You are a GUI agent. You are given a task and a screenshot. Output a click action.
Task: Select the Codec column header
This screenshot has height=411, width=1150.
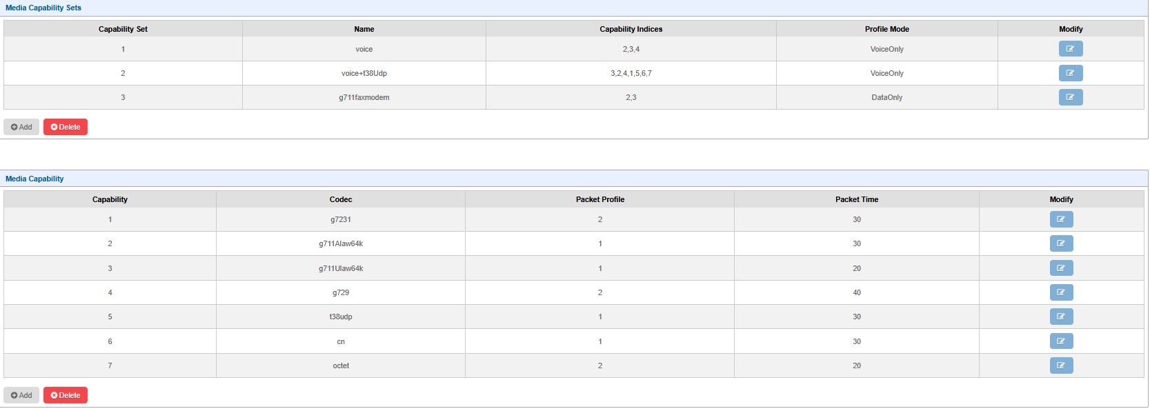(x=340, y=199)
